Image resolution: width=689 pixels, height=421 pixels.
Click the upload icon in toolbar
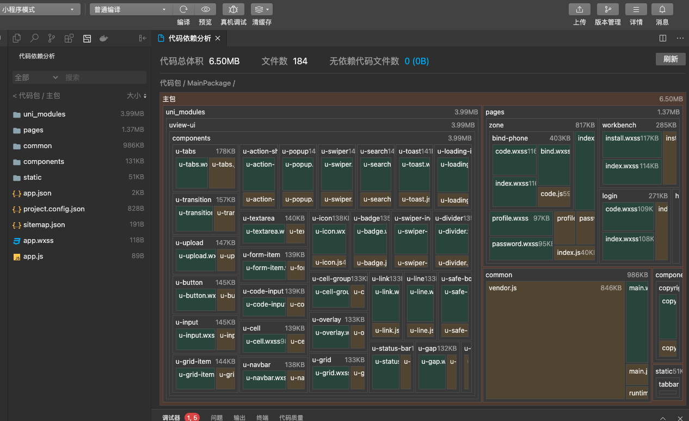580,9
